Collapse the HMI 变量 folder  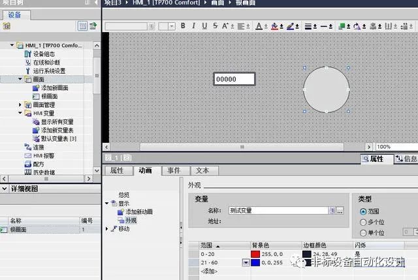[x=20, y=113]
